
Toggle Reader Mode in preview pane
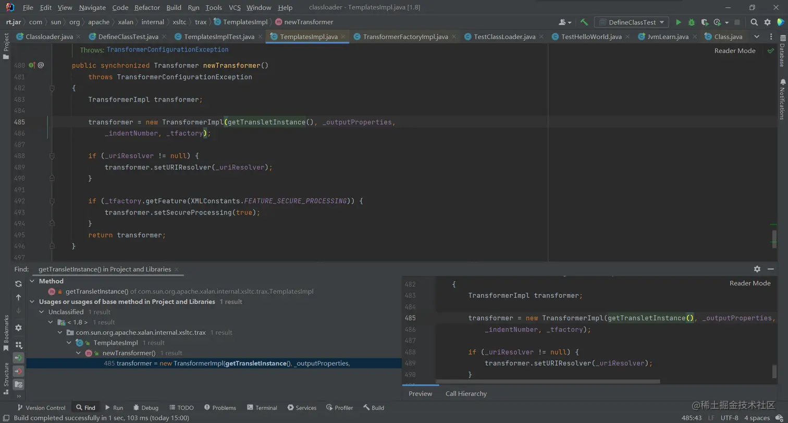click(x=750, y=283)
